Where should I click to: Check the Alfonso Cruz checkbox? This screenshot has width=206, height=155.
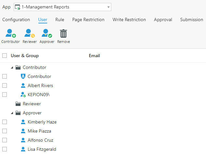(x=5, y=140)
